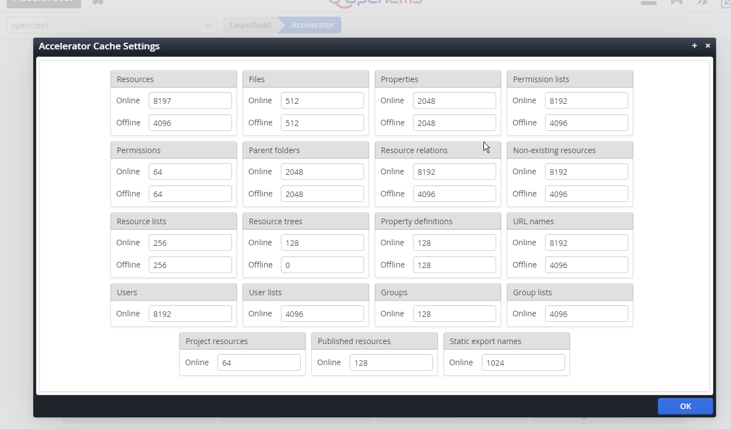The height and width of the screenshot is (429, 731).
Task: Select Resource lists Offline input
Action: (x=190, y=265)
